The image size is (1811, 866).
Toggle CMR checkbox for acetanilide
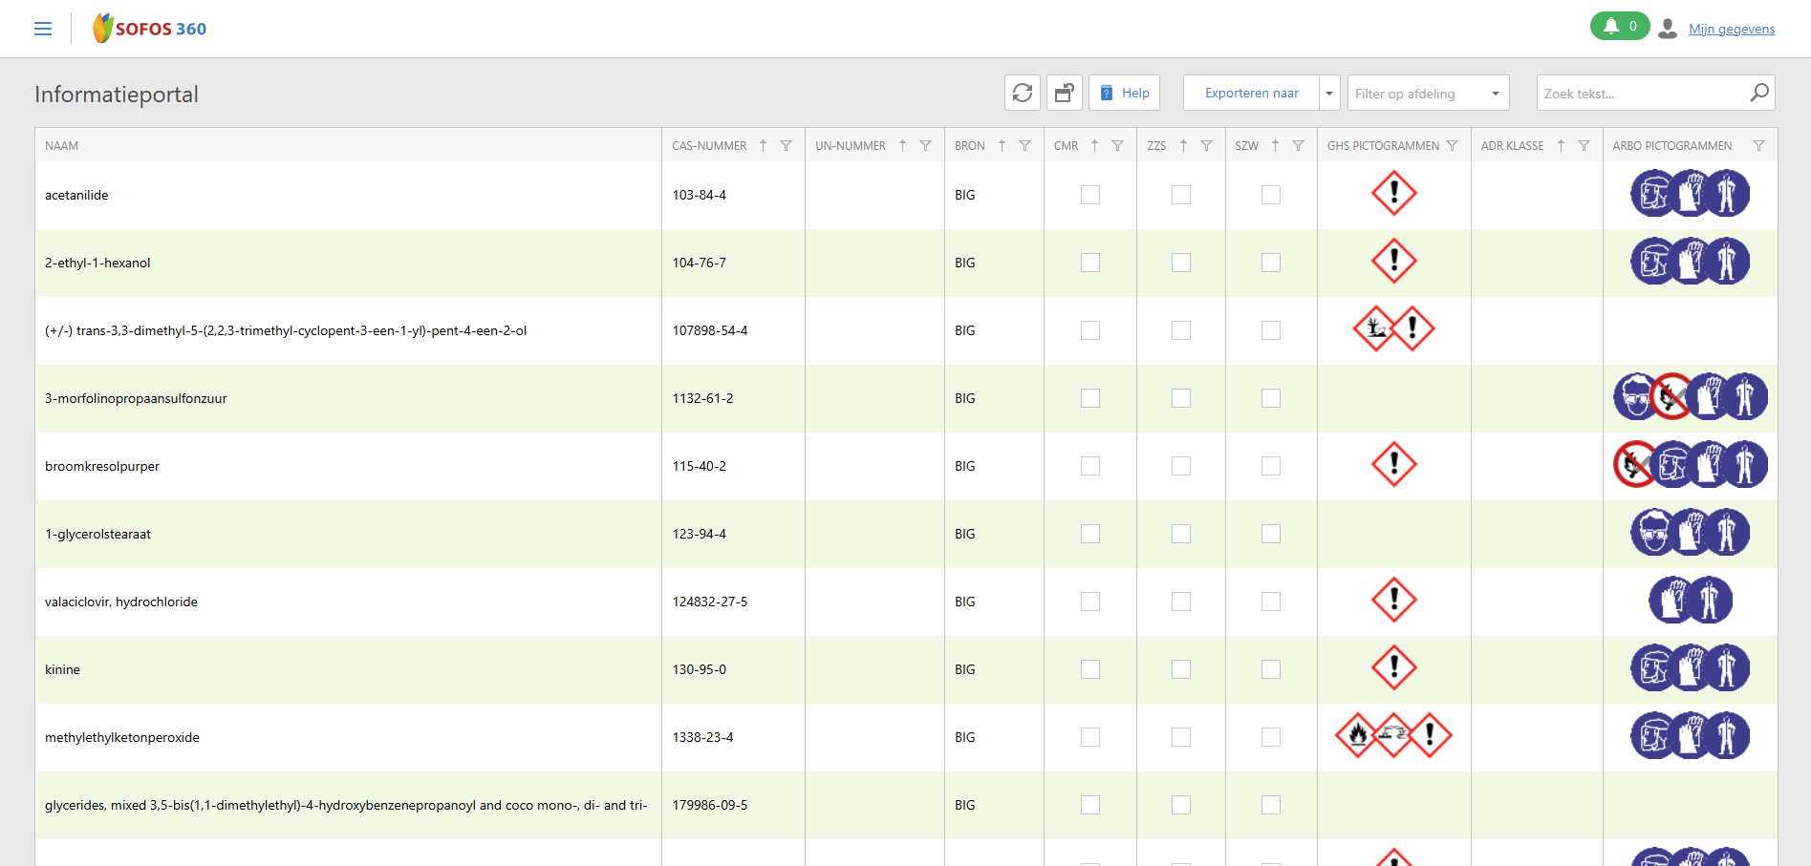[x=1089, y=195]
